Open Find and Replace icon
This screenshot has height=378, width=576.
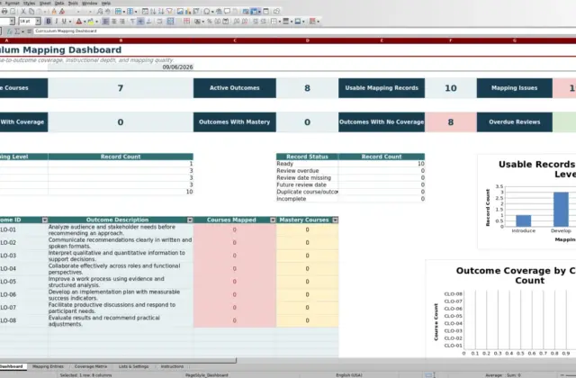click(x=100, y=12)
